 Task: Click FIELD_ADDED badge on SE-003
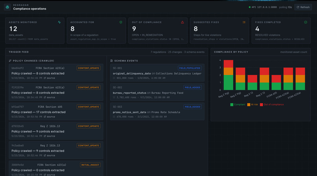click(192, 107)
